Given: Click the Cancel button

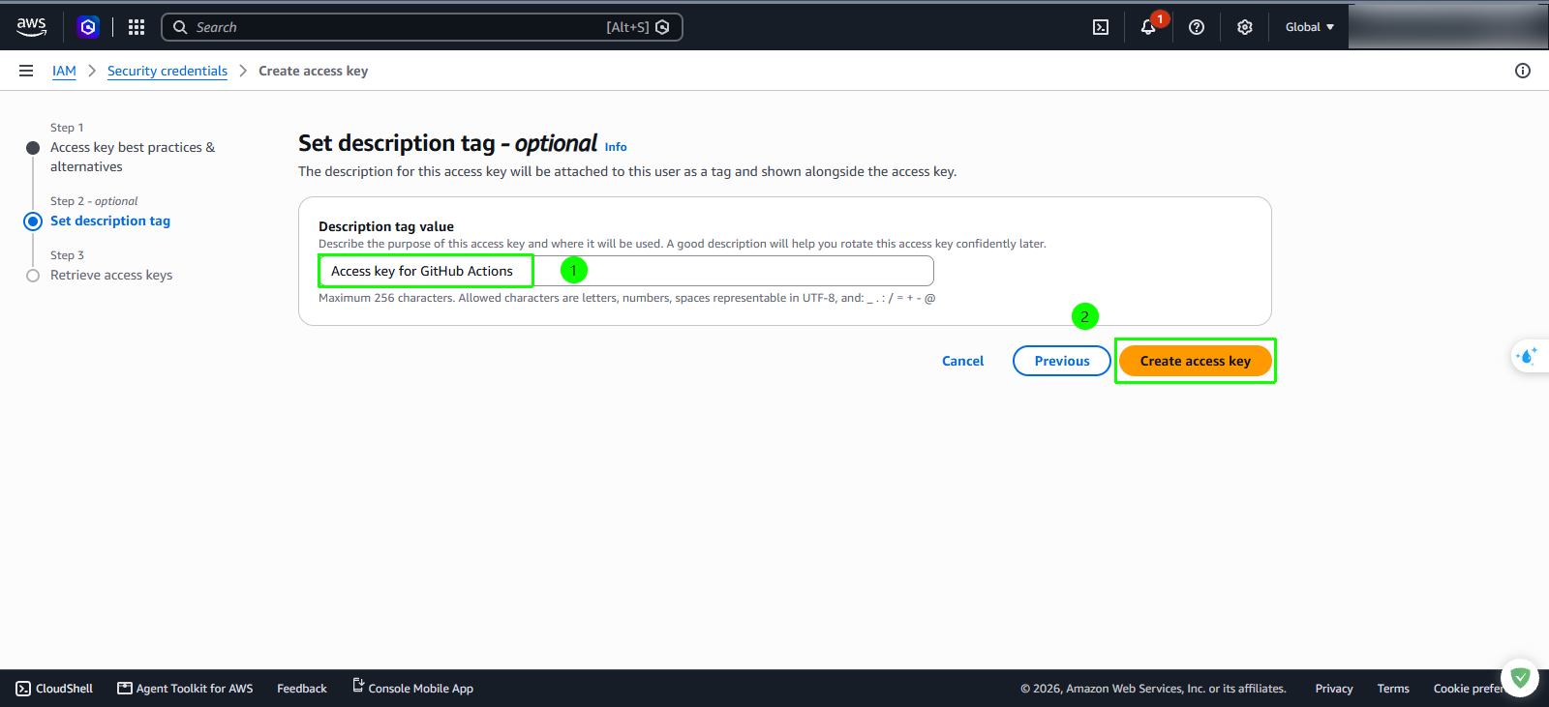Looking at the screenshot, I should 962,361.
